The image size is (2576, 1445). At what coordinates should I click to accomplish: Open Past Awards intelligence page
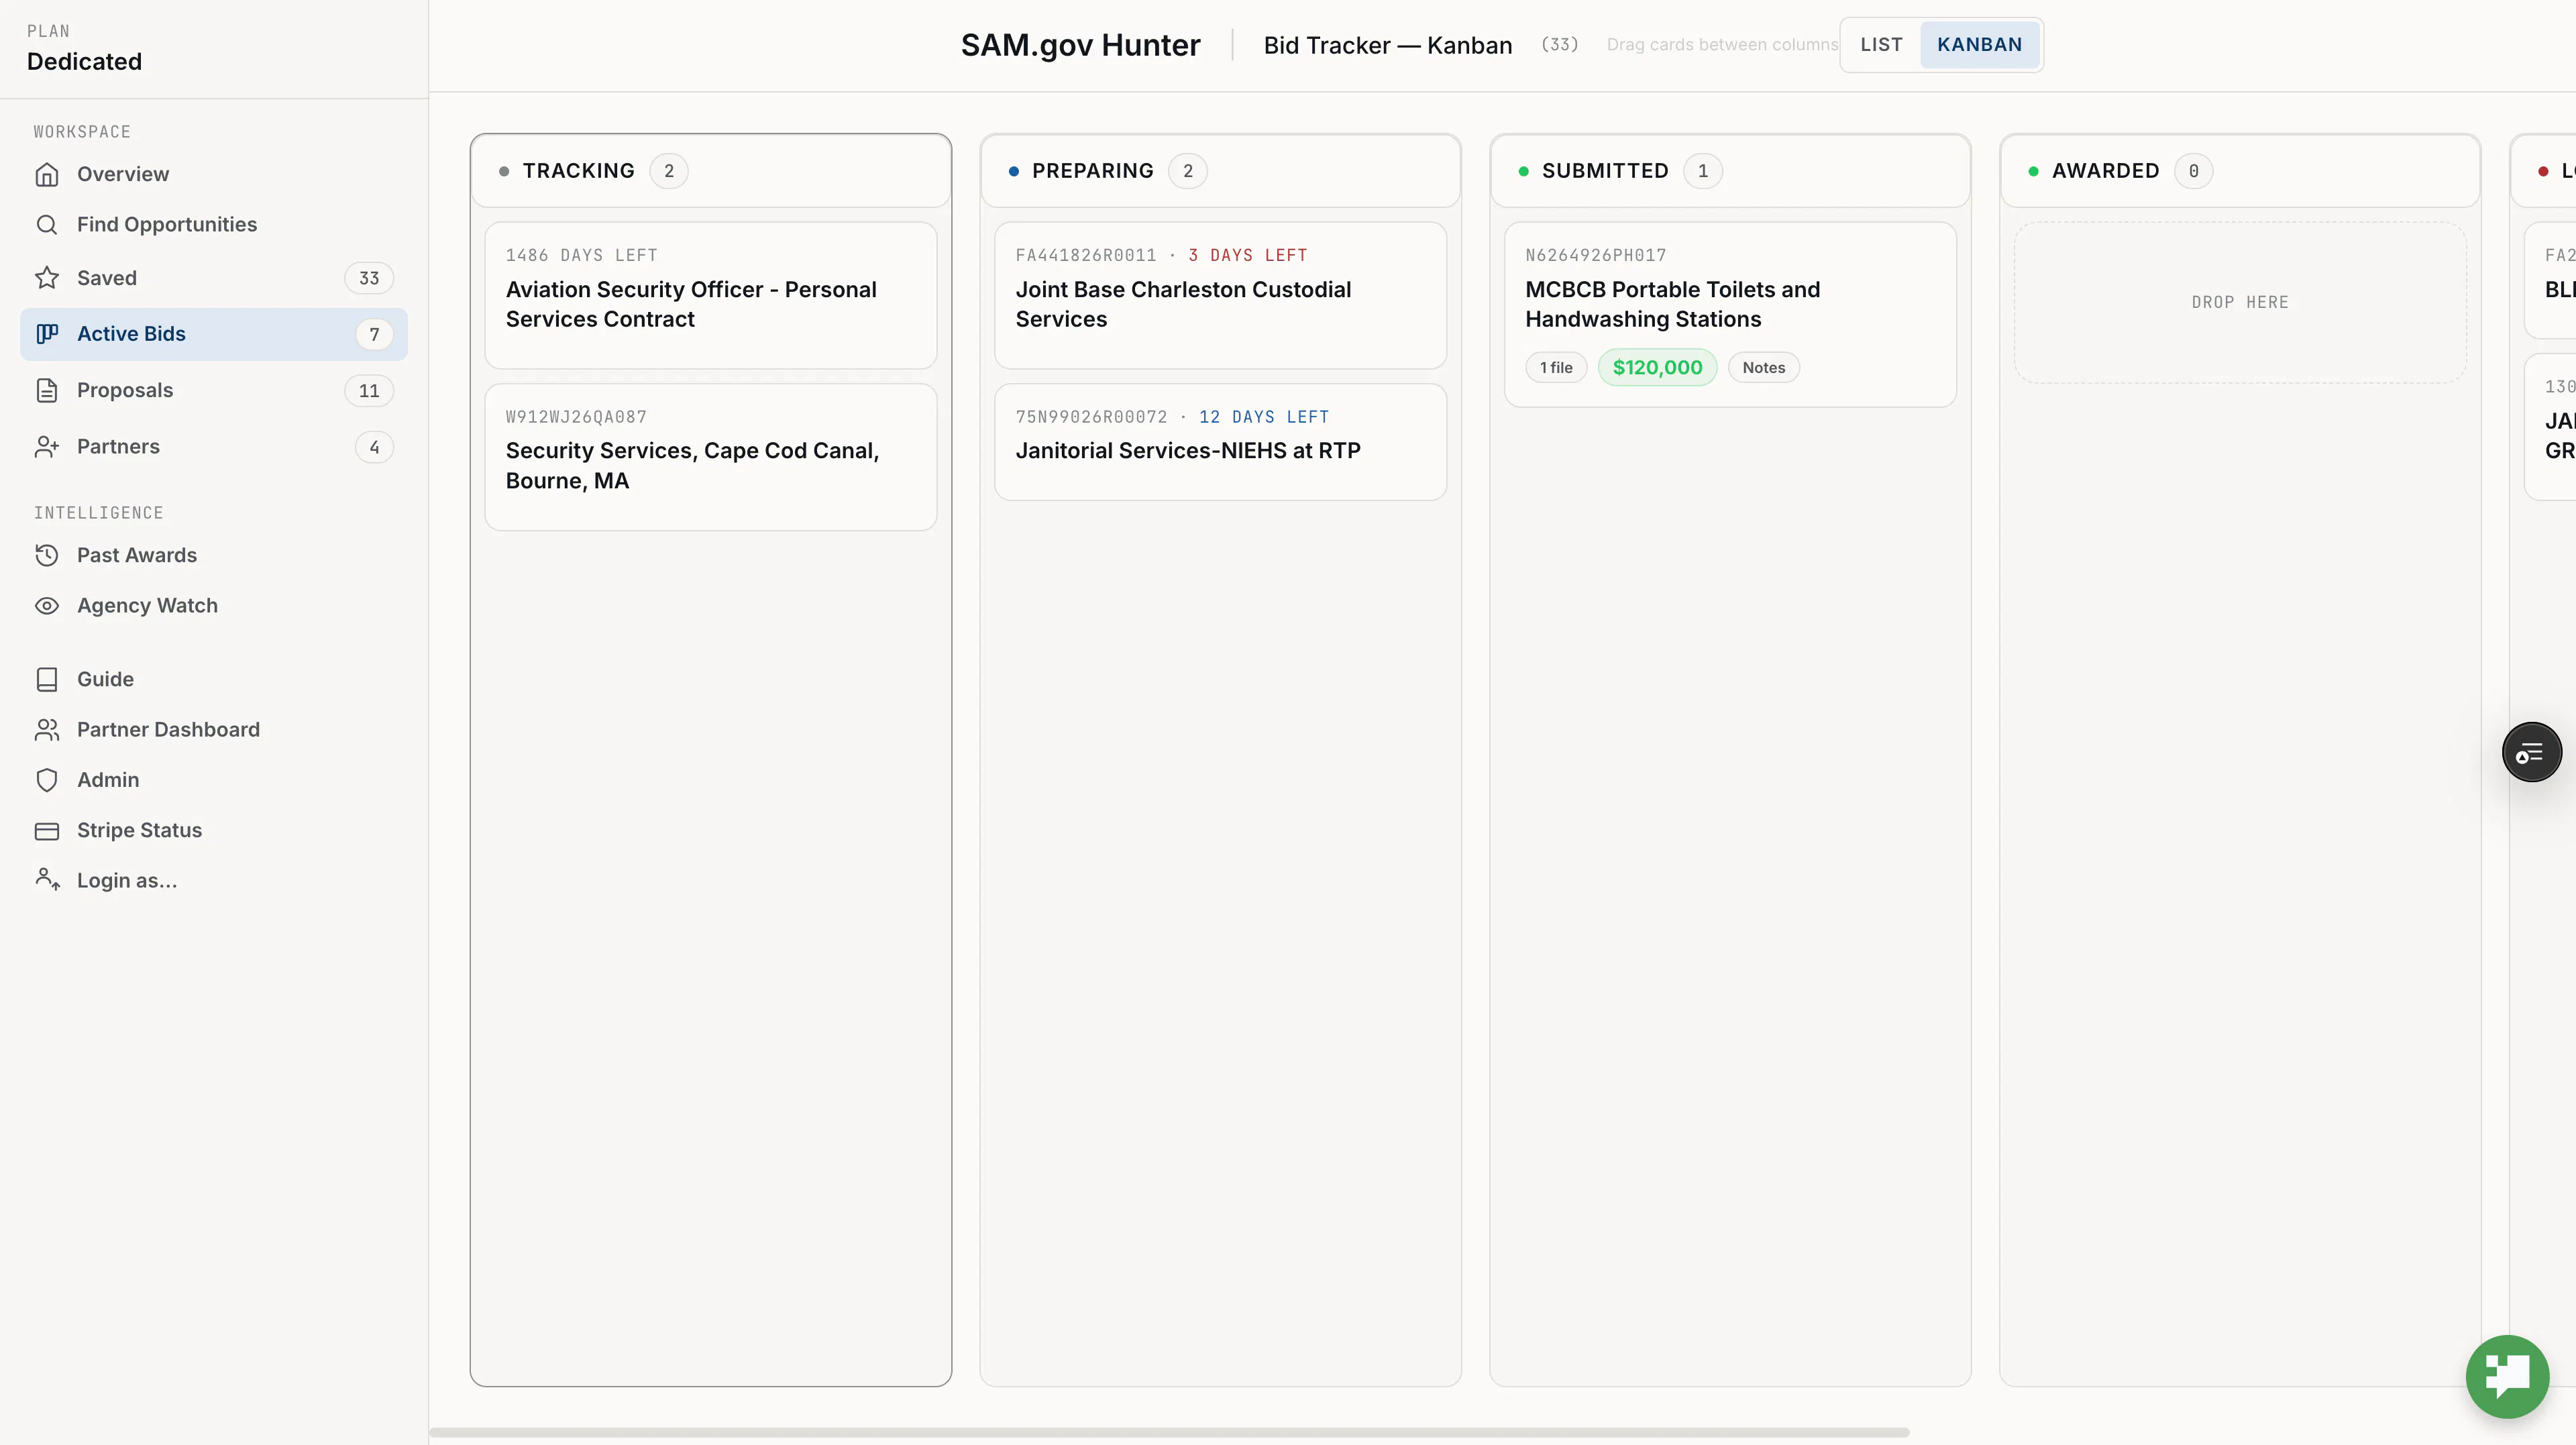coord(214,555)
